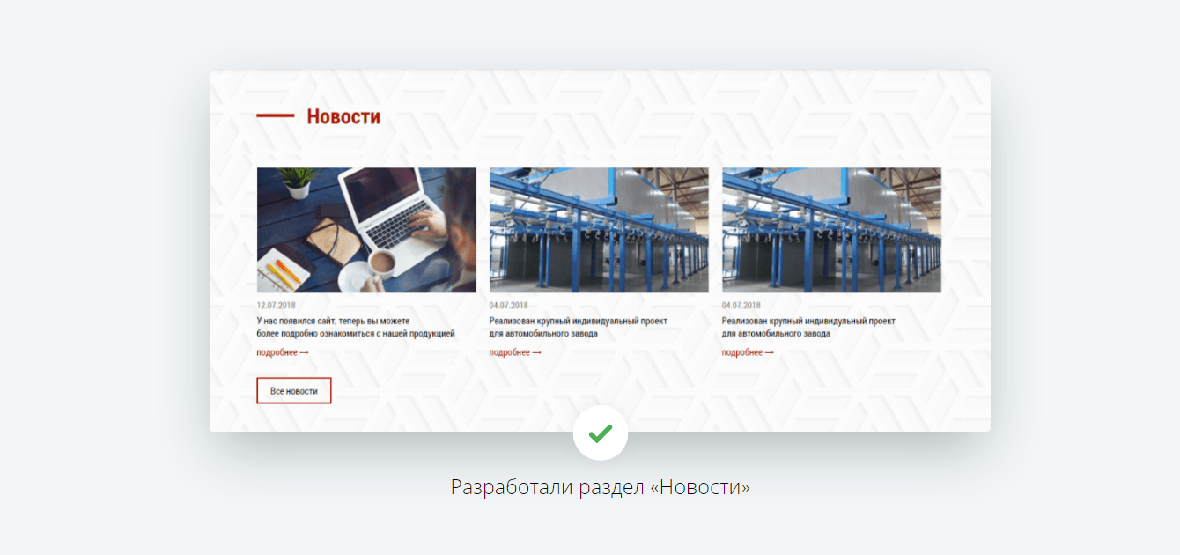Screen dimensions: 1180x555
Task: Click the green checkmark icon
Action: (x=601, y=433)
